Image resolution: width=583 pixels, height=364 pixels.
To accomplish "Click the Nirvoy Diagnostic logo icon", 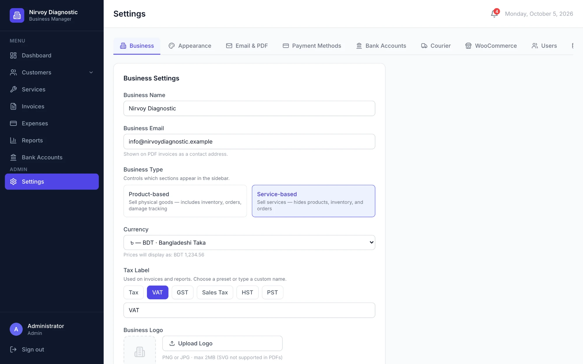I will [17, 15].
